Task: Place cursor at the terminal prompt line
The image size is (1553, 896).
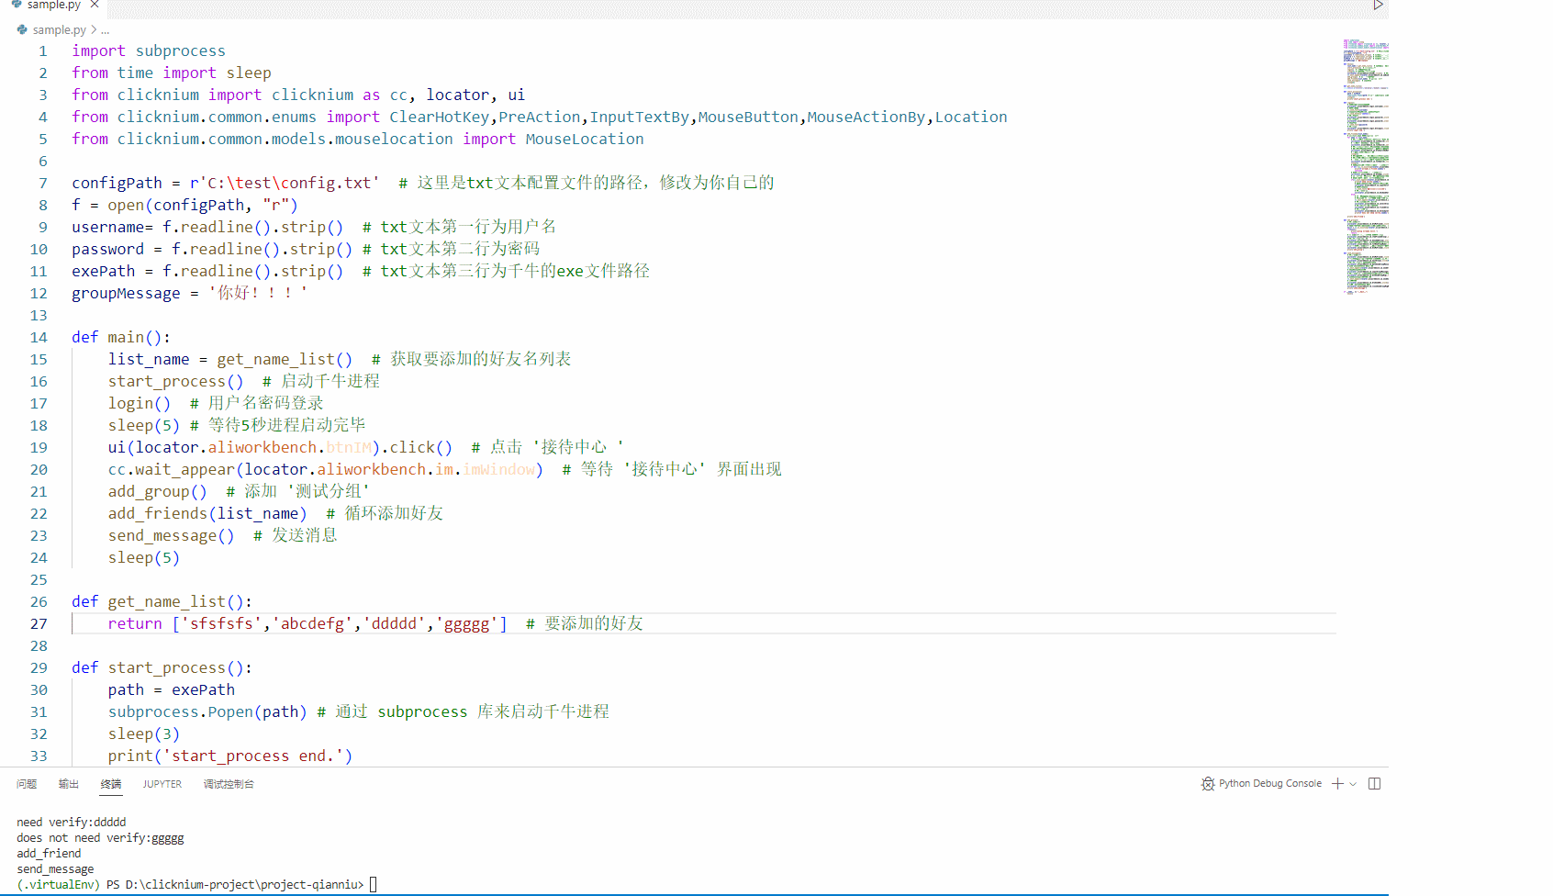Action: point(372,884)
